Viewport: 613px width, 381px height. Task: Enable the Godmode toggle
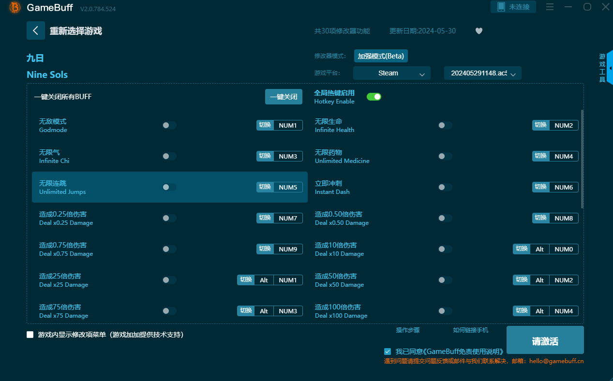[169, 125]
